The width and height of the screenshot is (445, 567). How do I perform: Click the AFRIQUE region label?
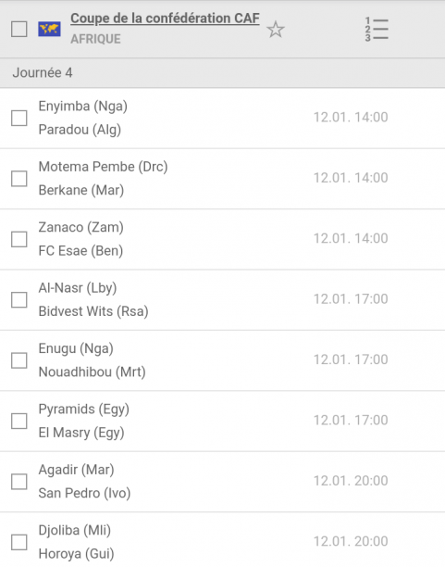point(95,39)
